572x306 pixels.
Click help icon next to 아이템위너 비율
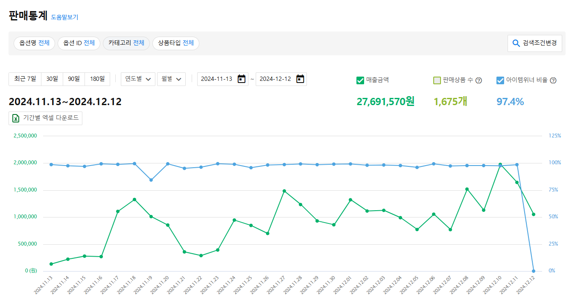click(553, 80)
